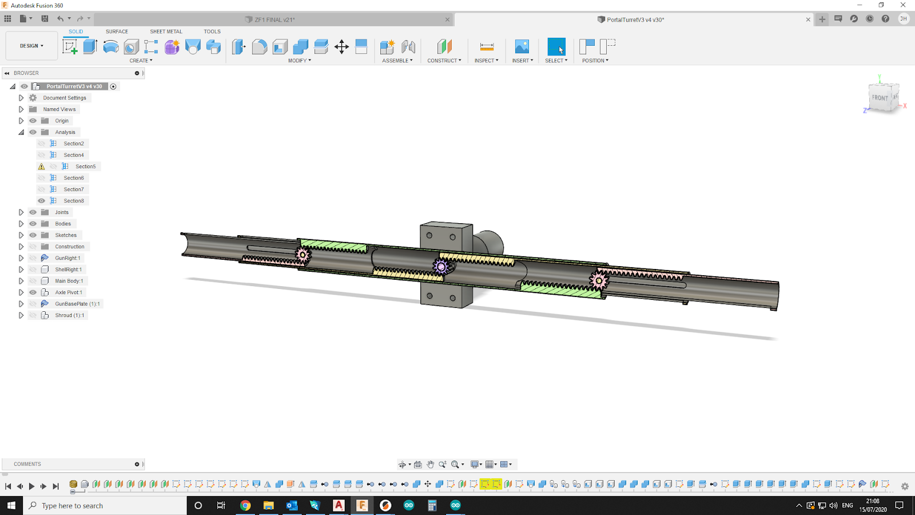915x515 pixels.
Task: Open the Help question mark icon
Action: point(885,19)
